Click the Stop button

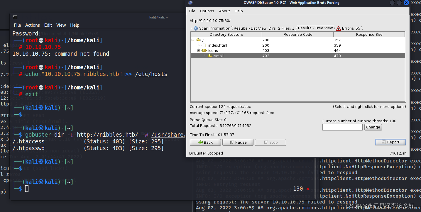270,142
